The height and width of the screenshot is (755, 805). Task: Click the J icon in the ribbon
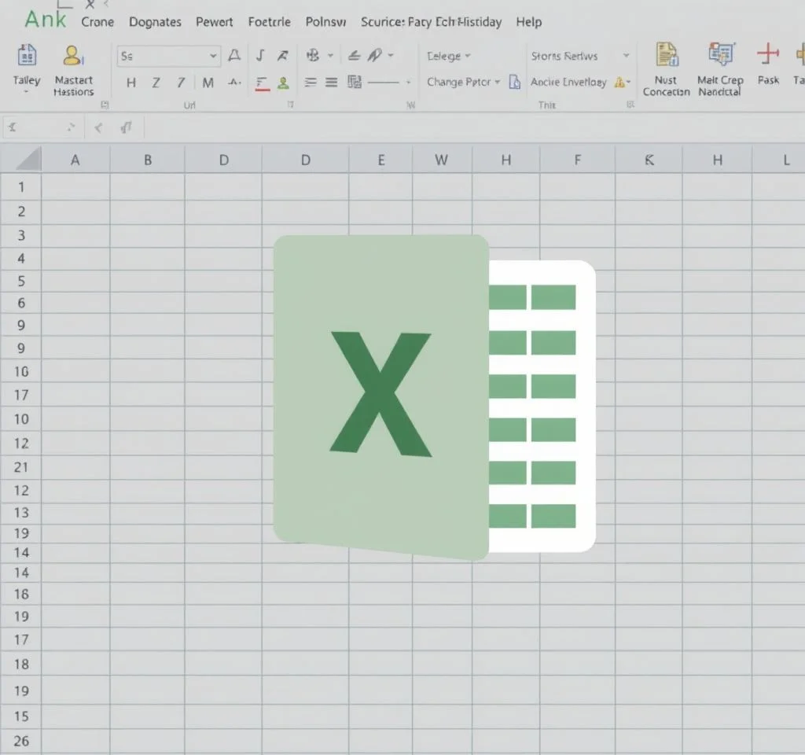tap(260, 55)
